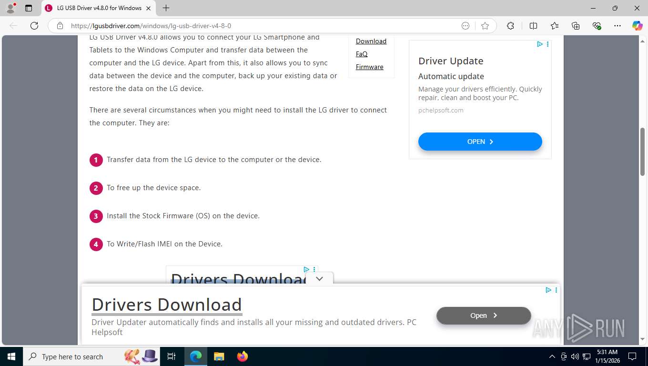648x366 pixels.
Task: Open Settings and more ellipsis menu
Action: tap(618, 26)
